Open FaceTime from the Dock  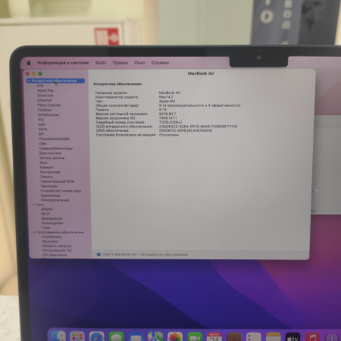pyautogui.click(x=195, y=336)
